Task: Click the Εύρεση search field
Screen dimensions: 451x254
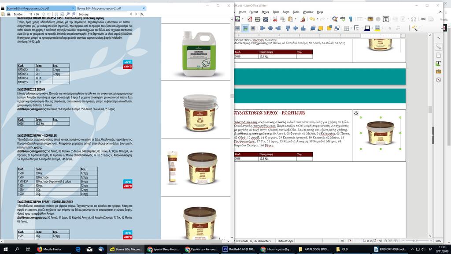Action: tap(109, 14)
